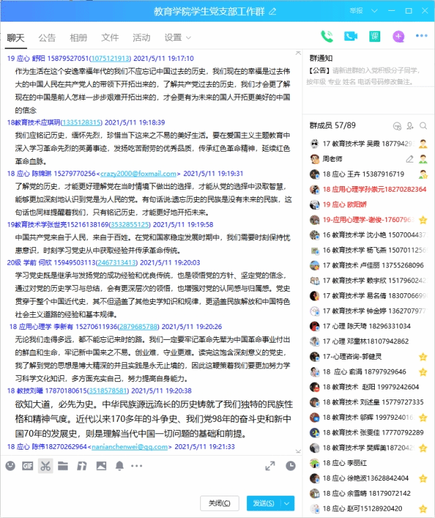Click the GIF sticker button

pyautogui.click(x=28, y=466)
